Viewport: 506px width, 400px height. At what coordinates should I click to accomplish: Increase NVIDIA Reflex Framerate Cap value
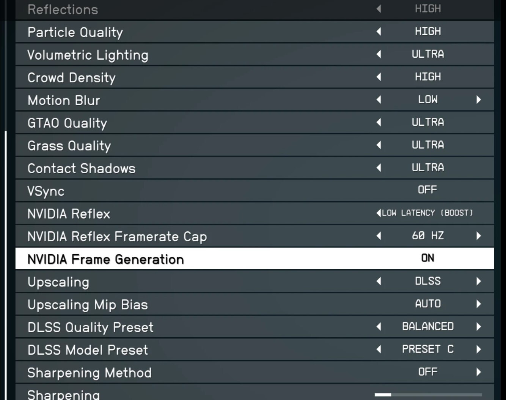(479, 236)
